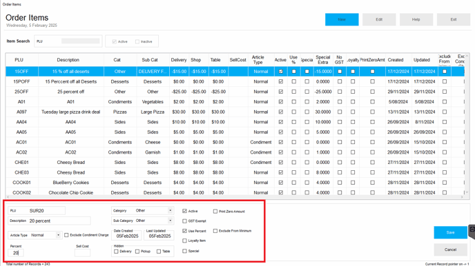Sort by the PLU column header

click(19, 60)
